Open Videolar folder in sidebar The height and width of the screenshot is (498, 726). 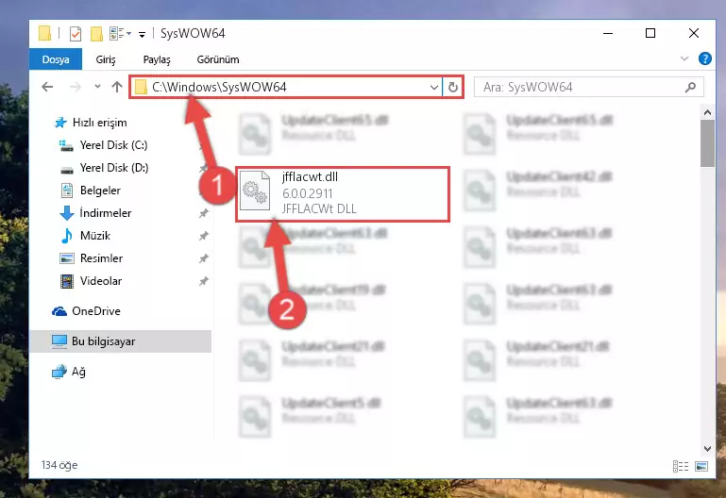[x=101, y=281]
